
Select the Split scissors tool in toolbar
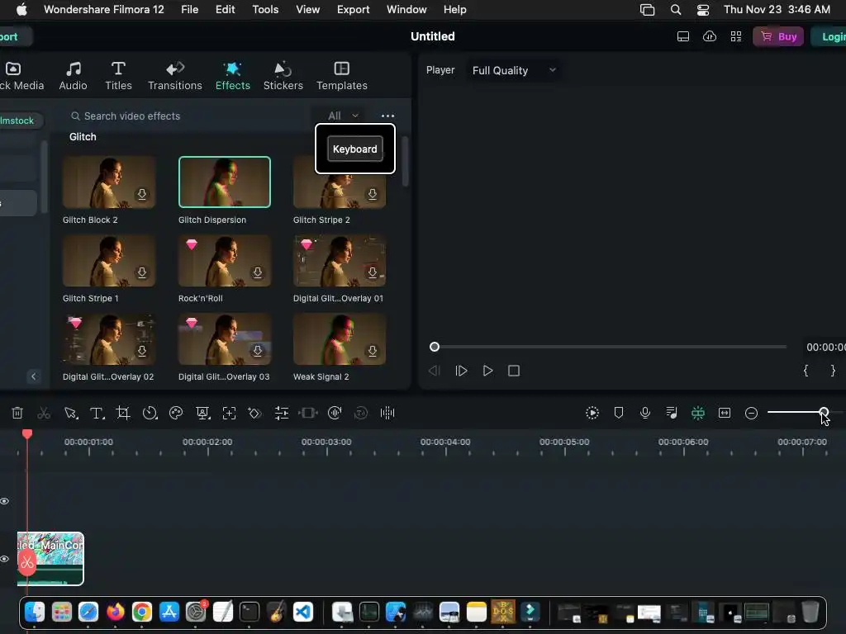pyautogui.click(x=44, y=413)
